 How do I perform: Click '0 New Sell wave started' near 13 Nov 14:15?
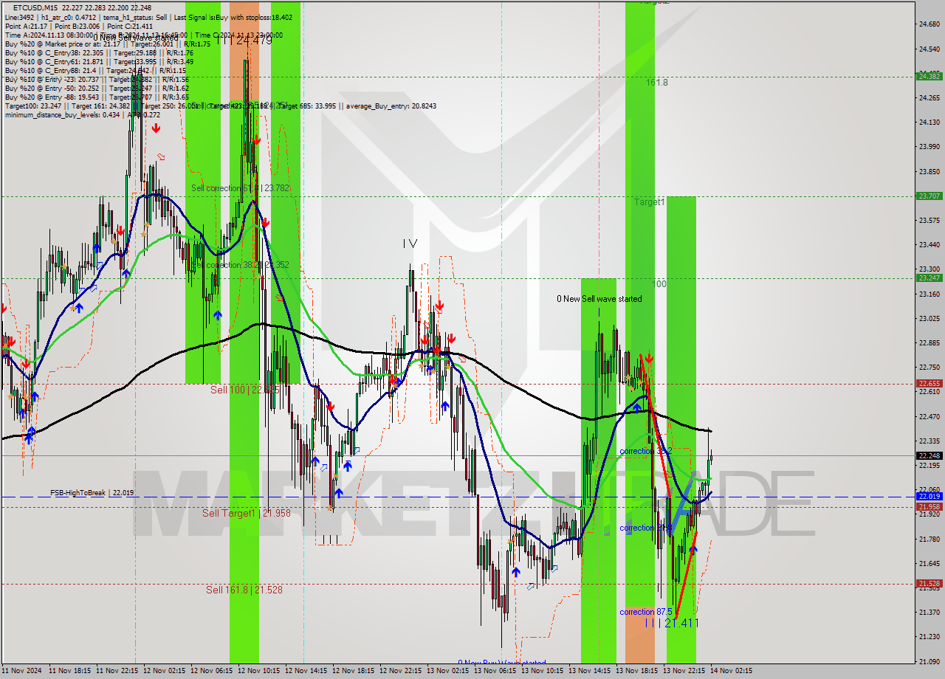pos(599,299)
